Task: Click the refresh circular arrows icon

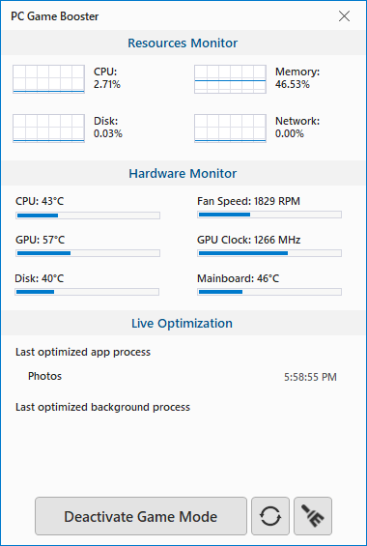Action: pyautogui.click(x=270, y=516)
